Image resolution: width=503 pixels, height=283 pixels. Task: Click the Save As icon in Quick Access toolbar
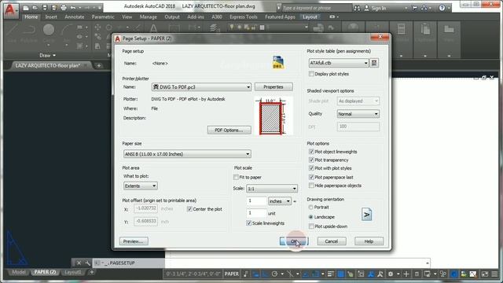54,8
